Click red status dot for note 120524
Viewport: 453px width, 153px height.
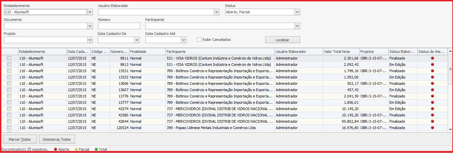click(x=433, y=128)
